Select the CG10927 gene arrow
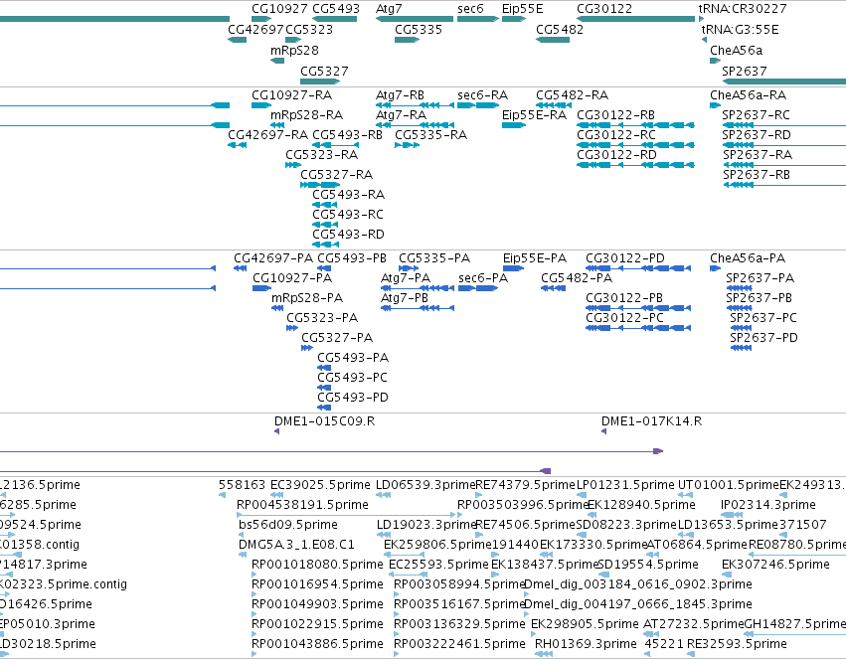The height and width of the screenshot is (659, 846). pyautogui.click(x=261, y=19)
